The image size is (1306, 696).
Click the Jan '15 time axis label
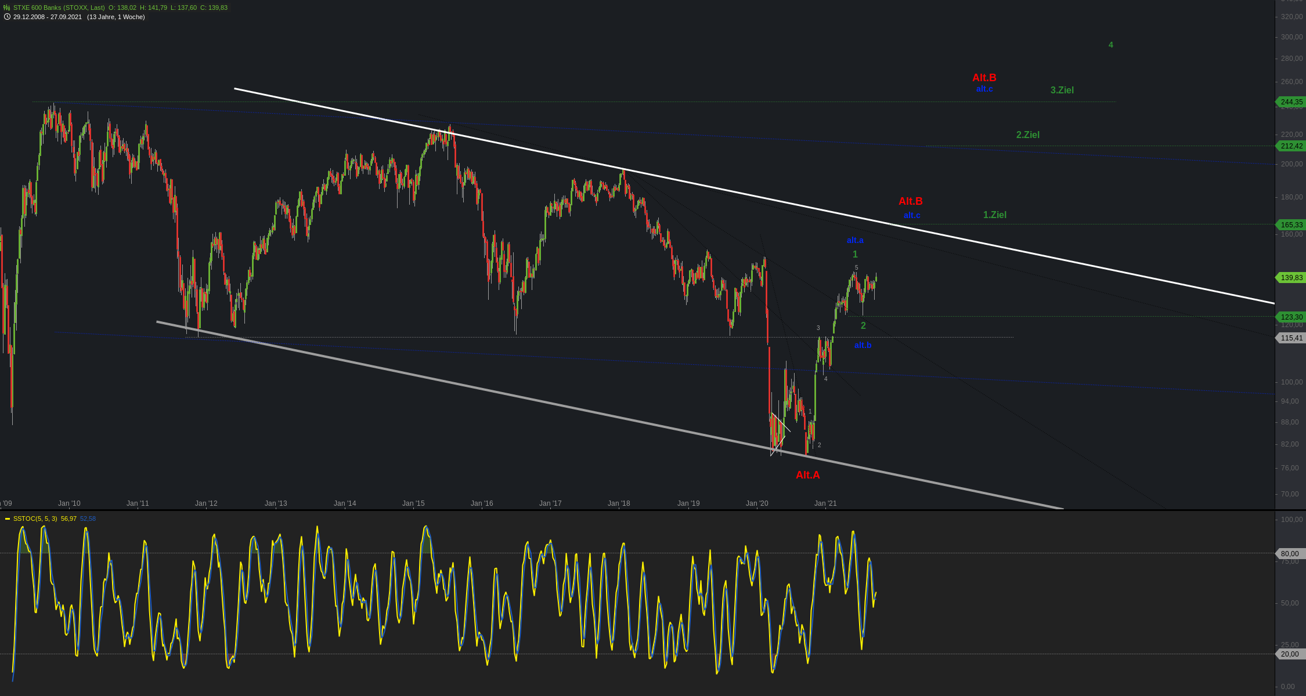tap(413, 503)
